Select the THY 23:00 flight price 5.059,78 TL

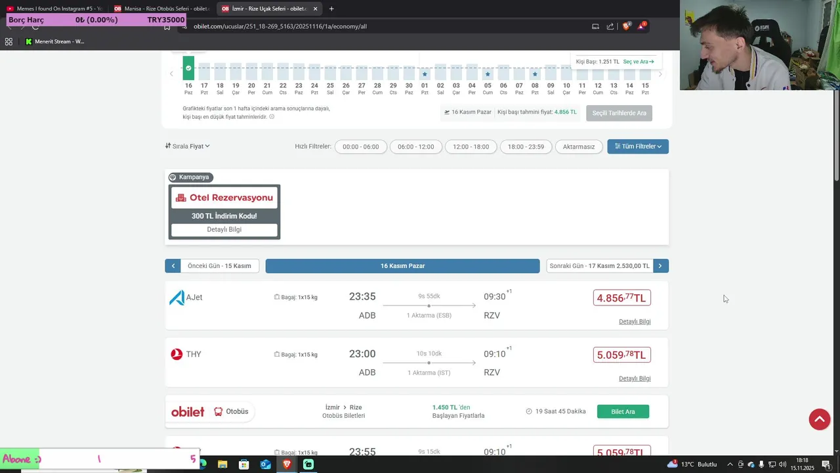click(x=622, y=355)
